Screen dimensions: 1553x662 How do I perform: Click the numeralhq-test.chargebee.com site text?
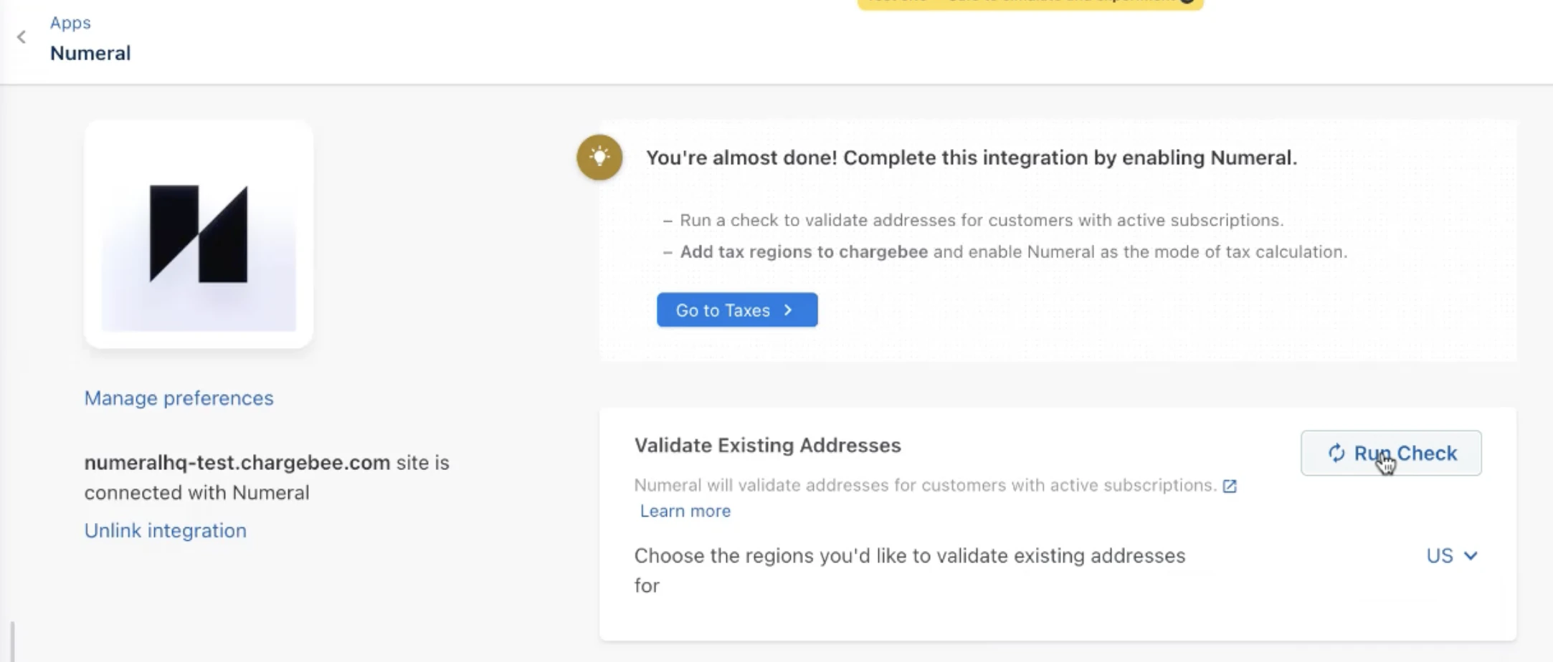click(x=237, y=462)
